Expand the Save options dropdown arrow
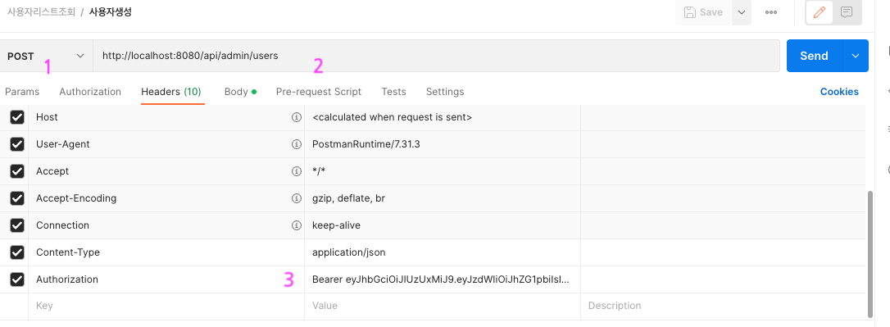Screen dimensions: 890x327 742,12
